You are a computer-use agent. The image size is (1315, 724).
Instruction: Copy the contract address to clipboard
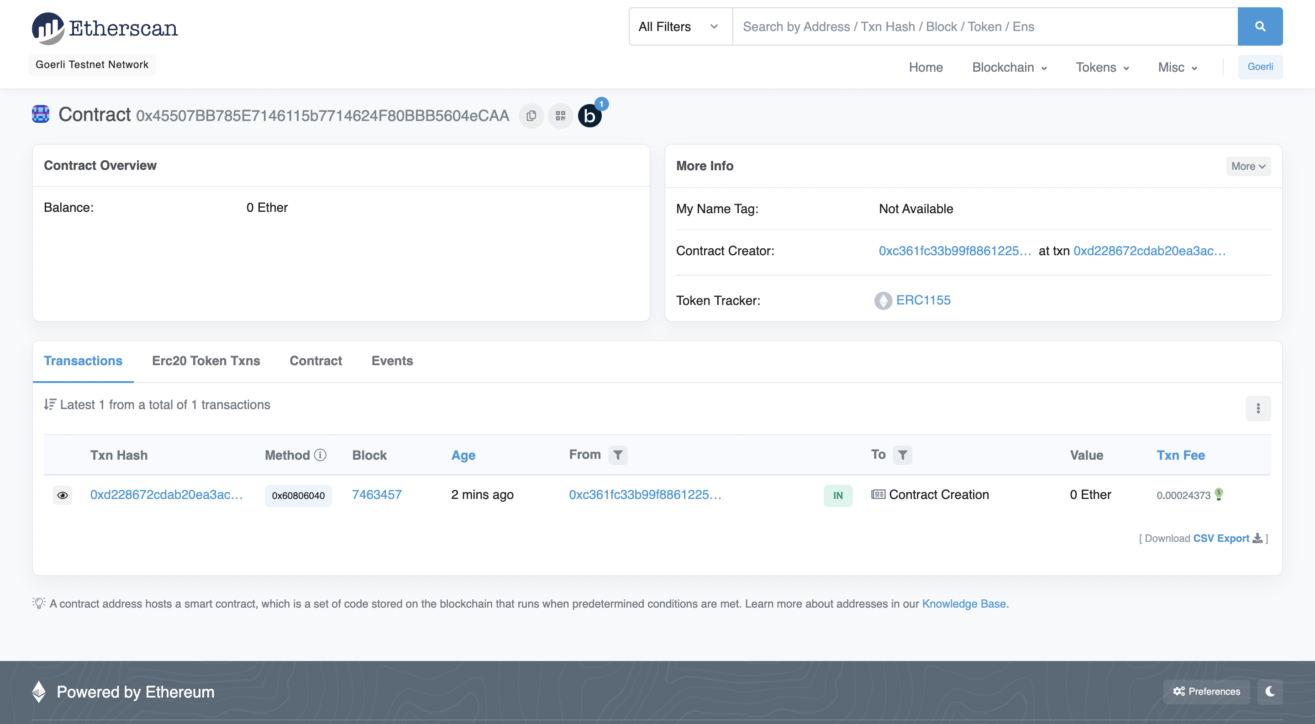point(531,116)
